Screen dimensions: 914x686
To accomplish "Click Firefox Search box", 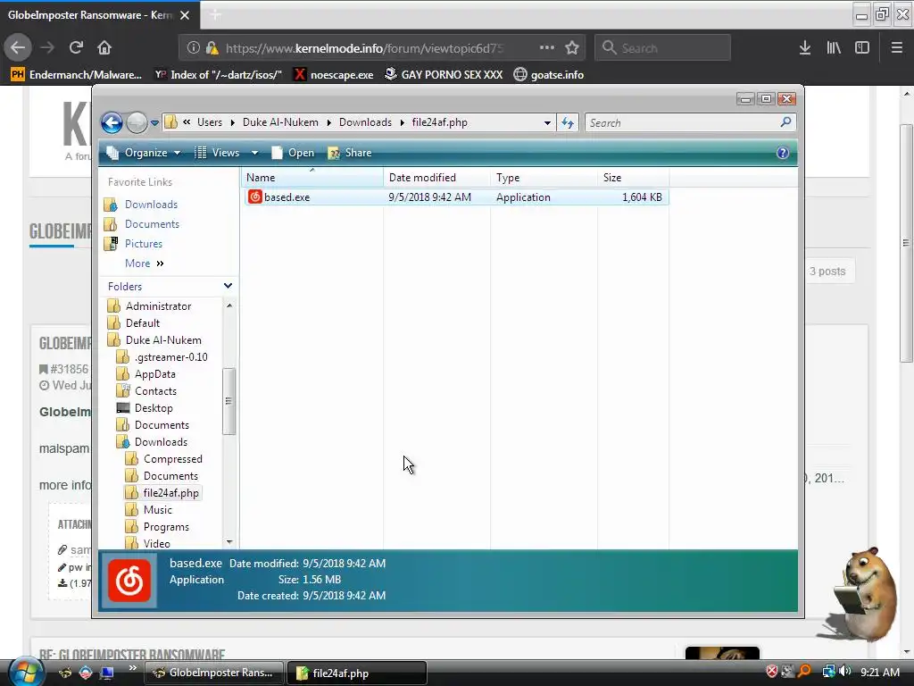I will pyautogui.click(x=663, y=48).
